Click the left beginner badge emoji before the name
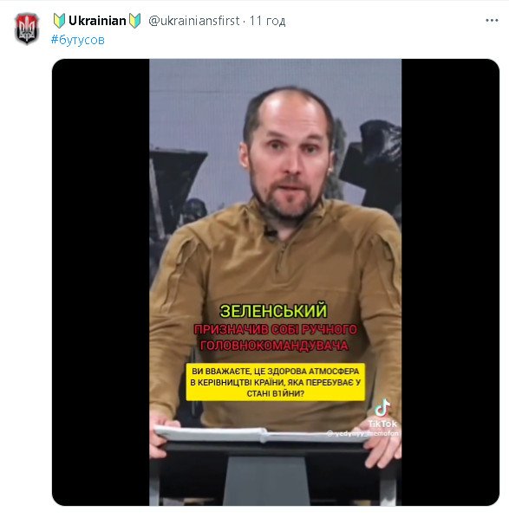Image resolution: width=509 pixels, height=518 pixels. pos(59,21)
